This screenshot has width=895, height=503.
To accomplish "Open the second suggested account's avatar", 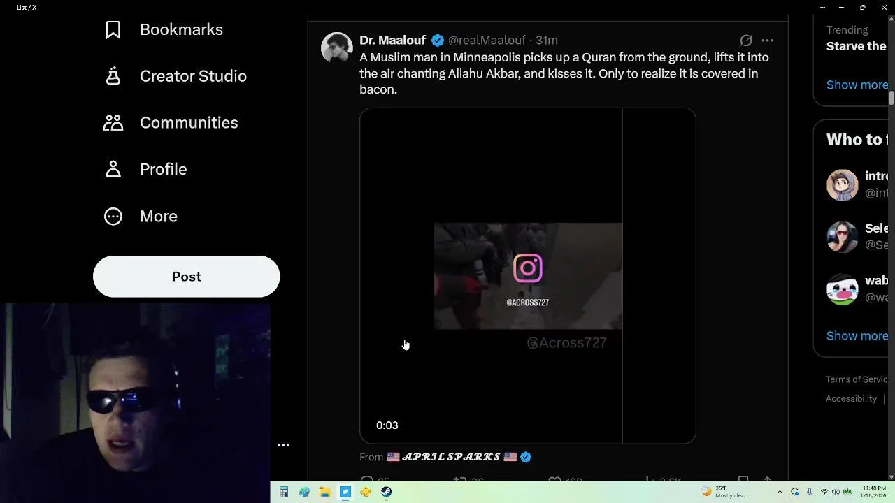I will pos(842,237).
